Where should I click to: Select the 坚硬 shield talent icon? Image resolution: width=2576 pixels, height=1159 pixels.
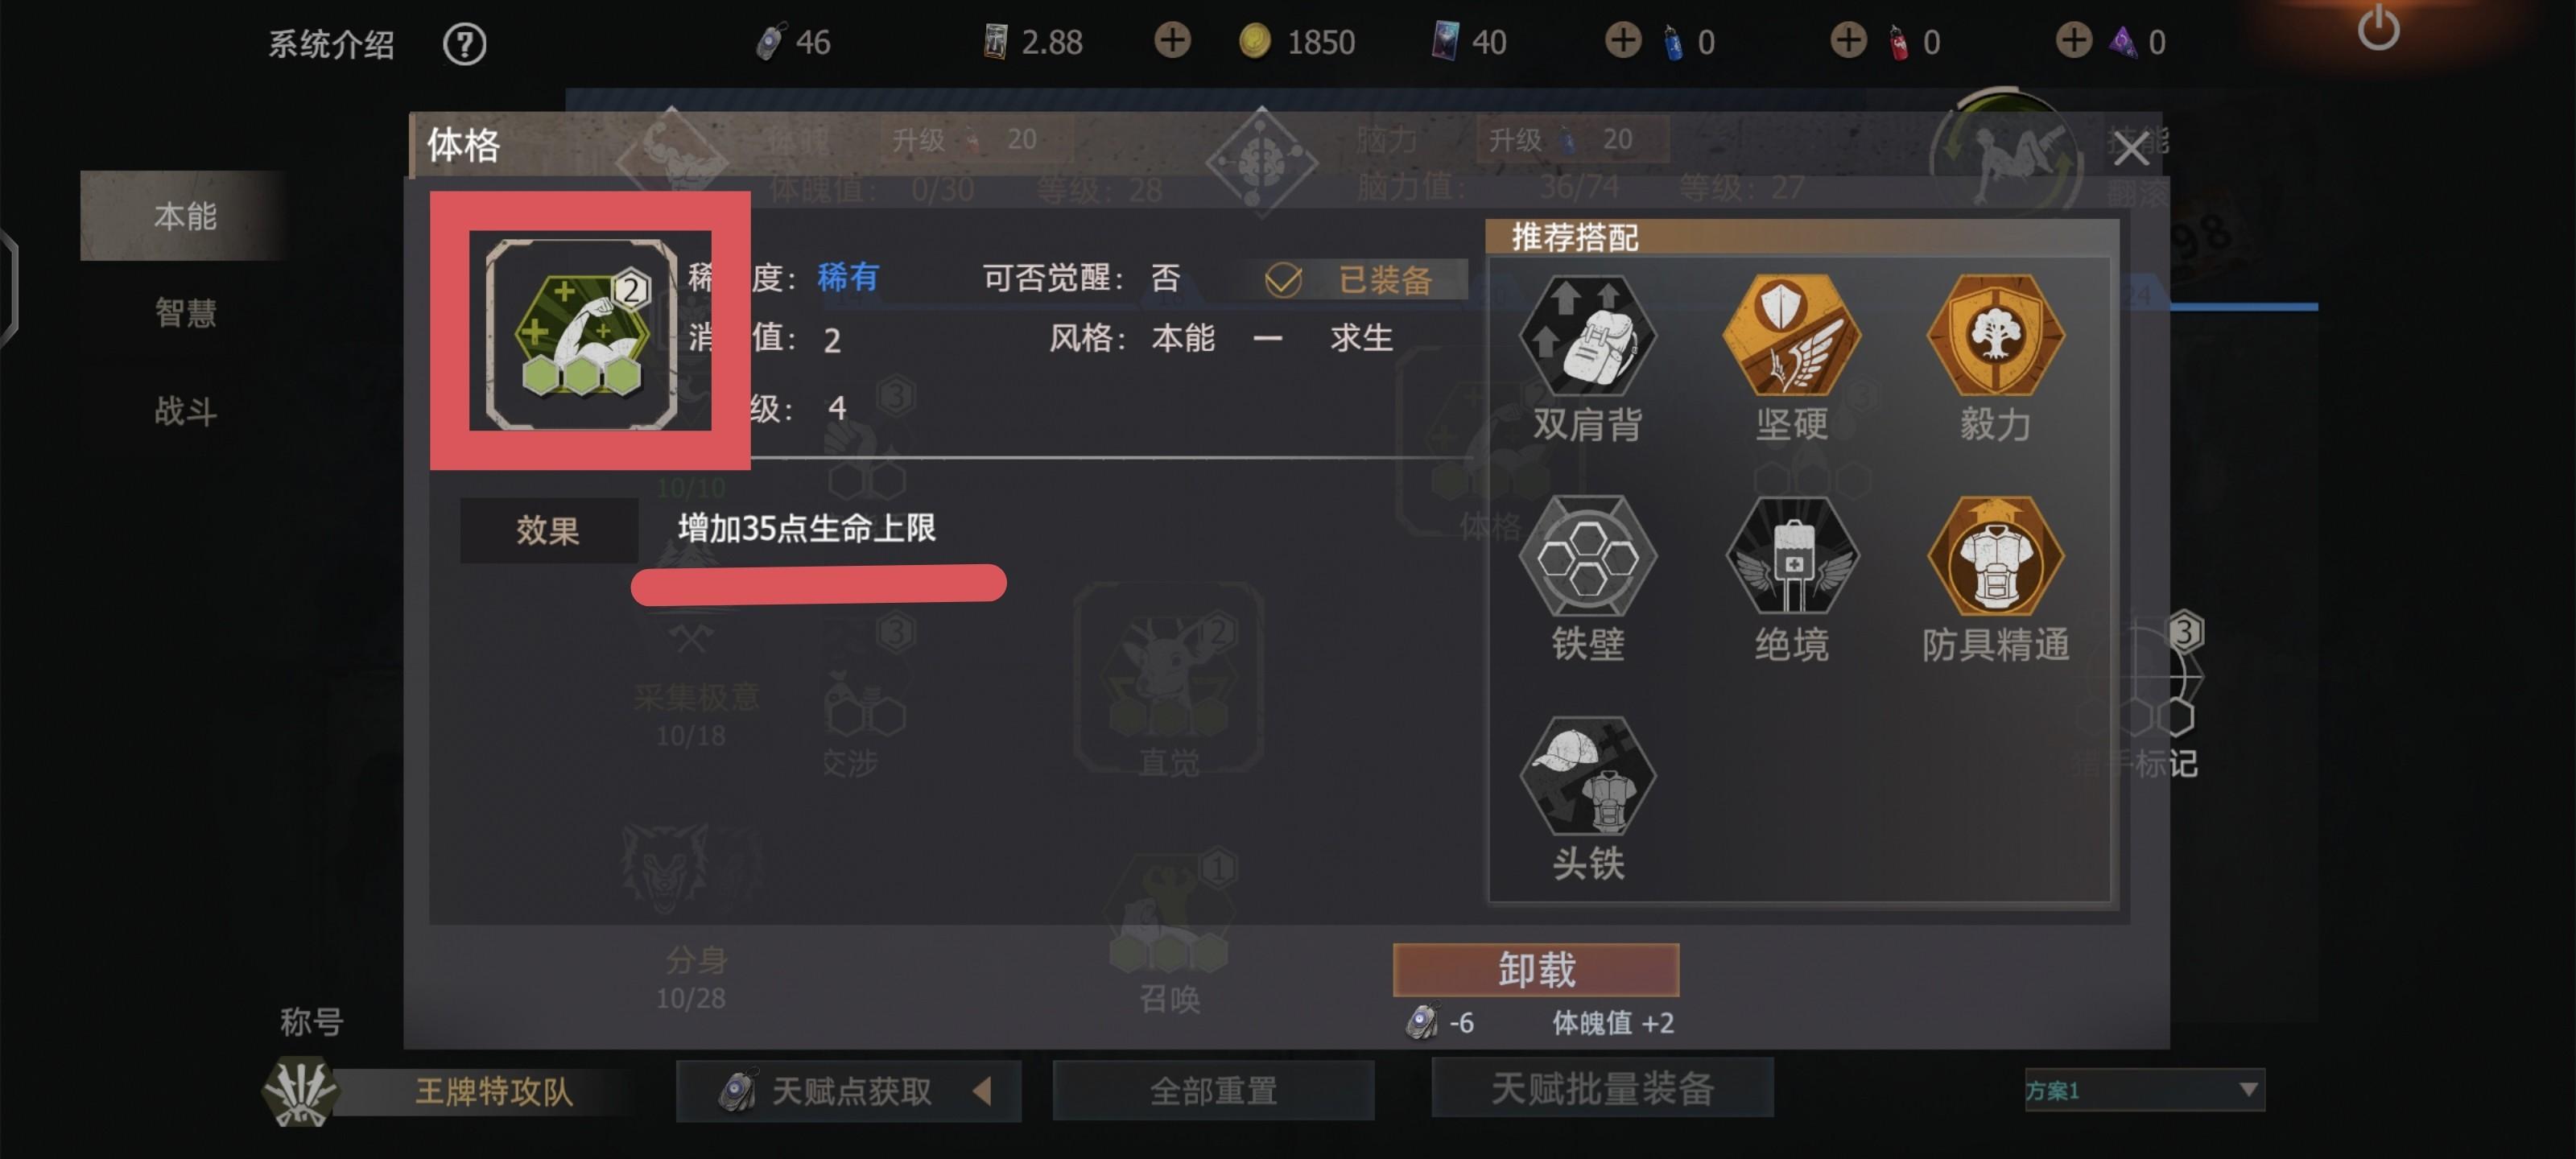point(1791,336)
